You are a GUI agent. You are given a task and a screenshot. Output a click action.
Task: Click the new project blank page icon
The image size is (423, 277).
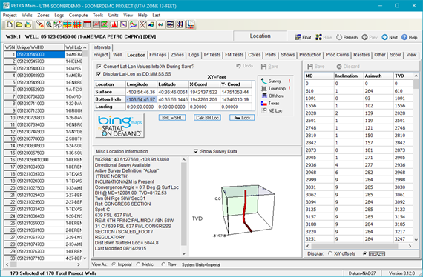[10, 24]
